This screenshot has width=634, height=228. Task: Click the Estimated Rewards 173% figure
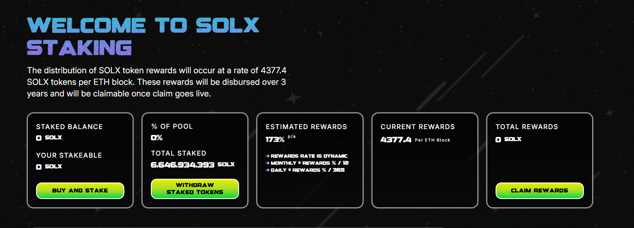click(x=275, y=139)
